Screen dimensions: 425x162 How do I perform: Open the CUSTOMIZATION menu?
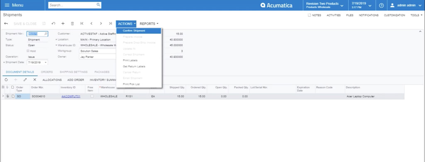pos(394,15)
